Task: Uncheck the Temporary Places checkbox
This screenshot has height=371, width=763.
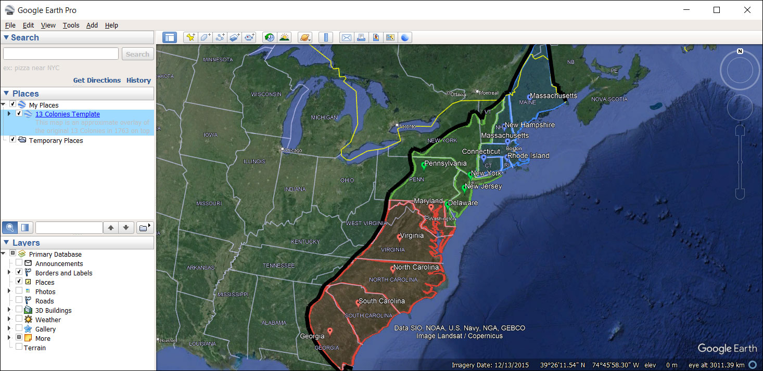Action: [x=13, y=139]
